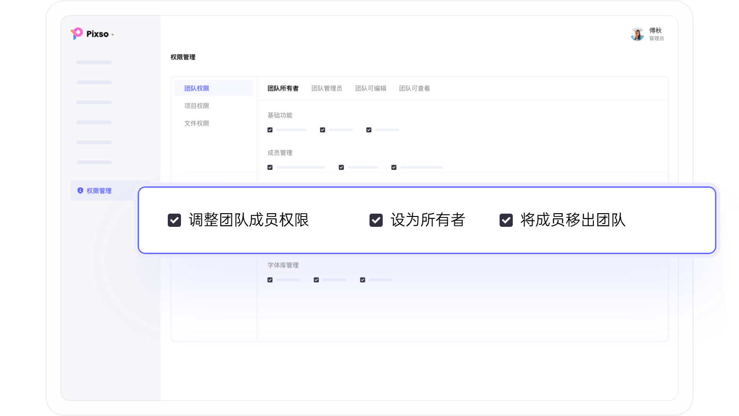This screenshot has height=416, width=739.
Task: Toggle the second checkbox under 成员管理
Action: point(341,168)
